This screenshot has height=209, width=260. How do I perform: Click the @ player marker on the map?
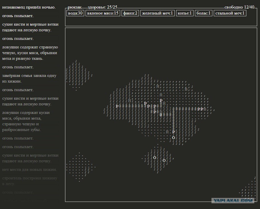(x=161, y=115)
